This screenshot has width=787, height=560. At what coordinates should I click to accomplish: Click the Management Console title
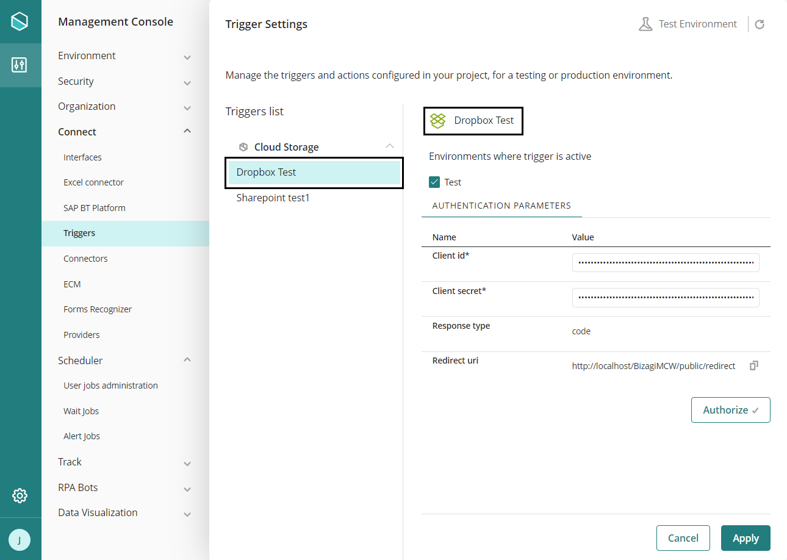[x=115, y=22]
